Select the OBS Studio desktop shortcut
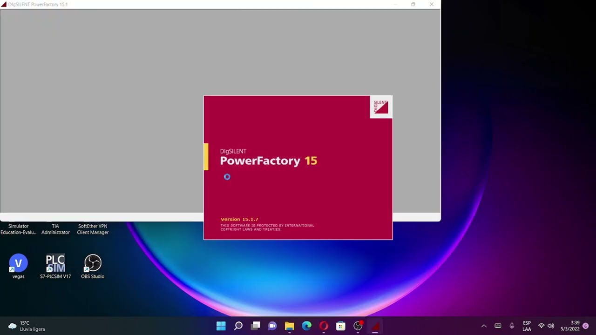 (x=93, y=267)
